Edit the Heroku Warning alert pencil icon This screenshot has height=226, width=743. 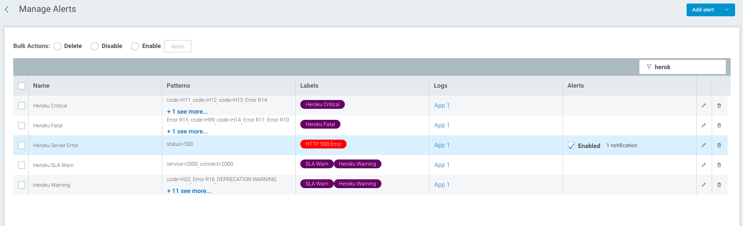coord(704,185)
